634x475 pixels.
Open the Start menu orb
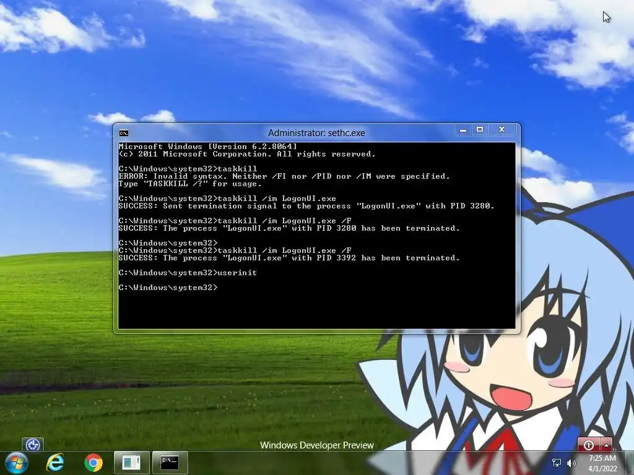(x=16, y=463)
